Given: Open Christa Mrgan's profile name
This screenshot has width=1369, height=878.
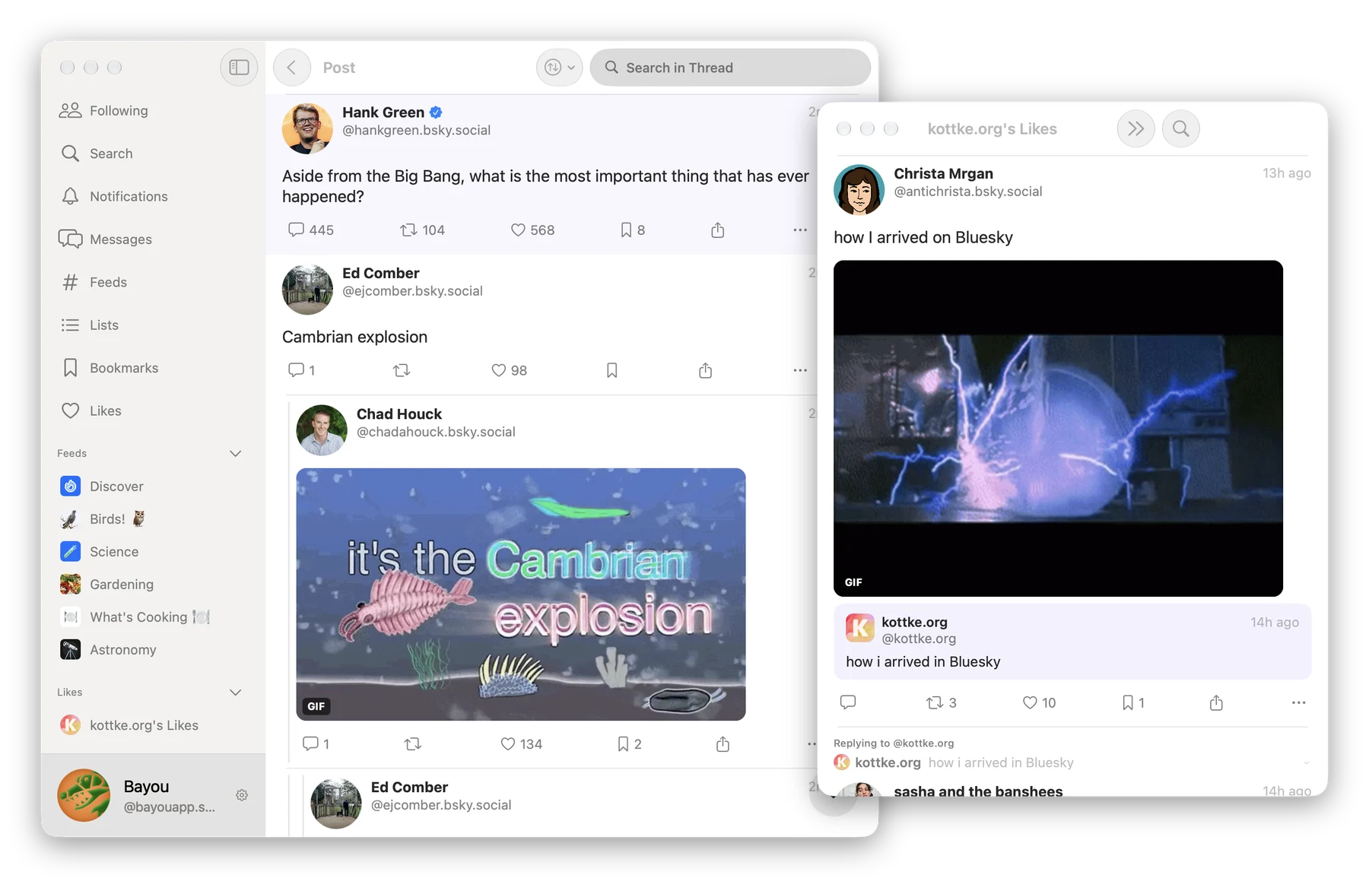Looking at the screenshot, I should point(944,174).
